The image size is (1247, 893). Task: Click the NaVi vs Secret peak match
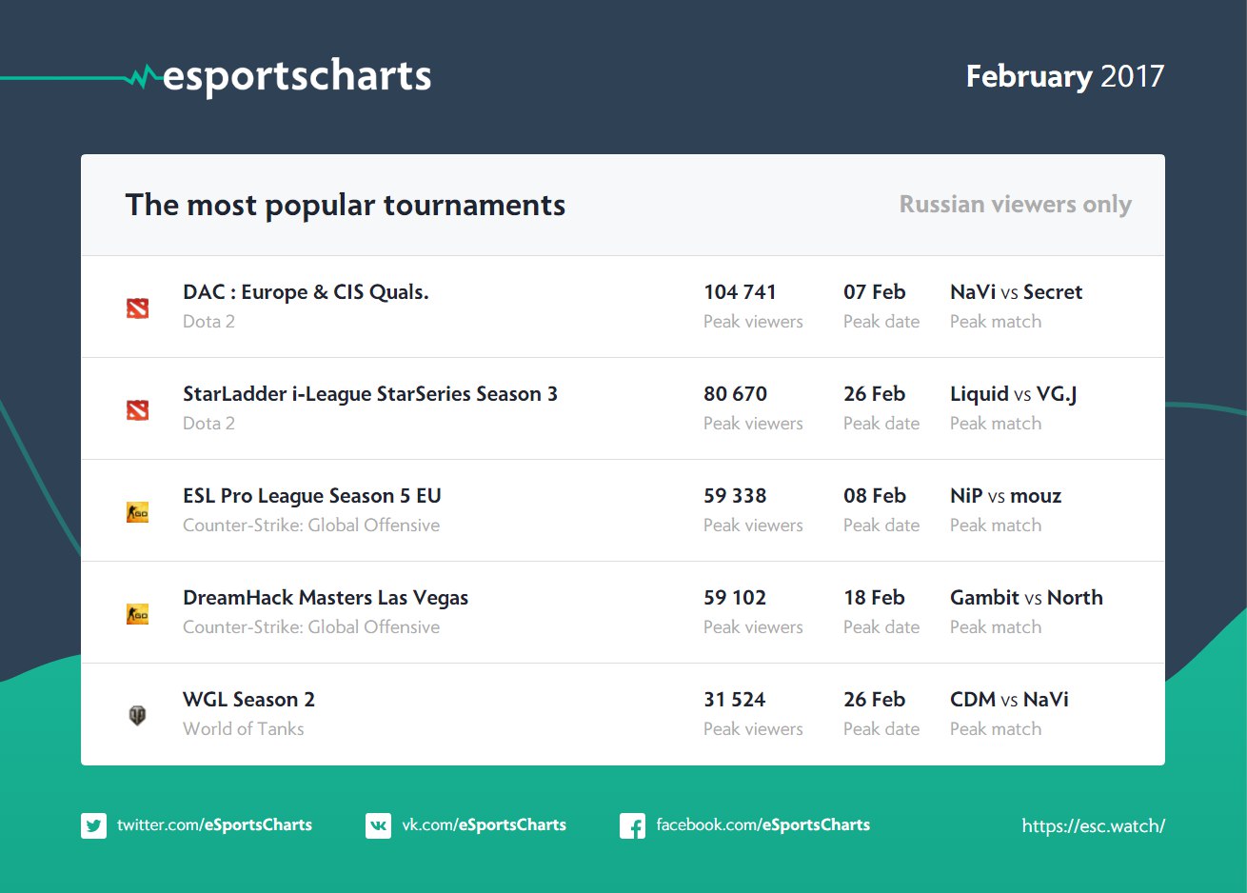click(1016, 292)
